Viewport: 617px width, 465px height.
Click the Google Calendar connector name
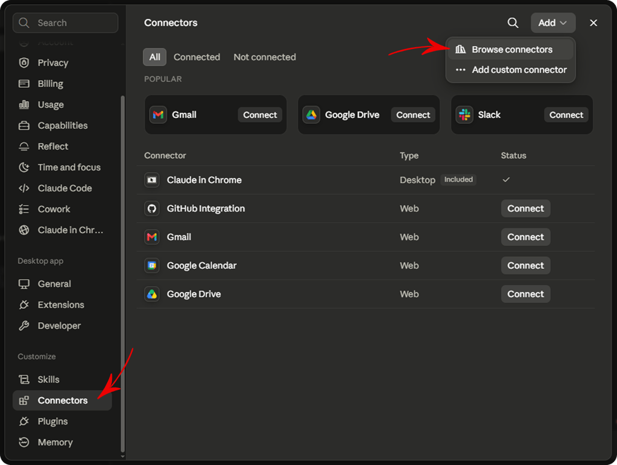coord(202,266)
